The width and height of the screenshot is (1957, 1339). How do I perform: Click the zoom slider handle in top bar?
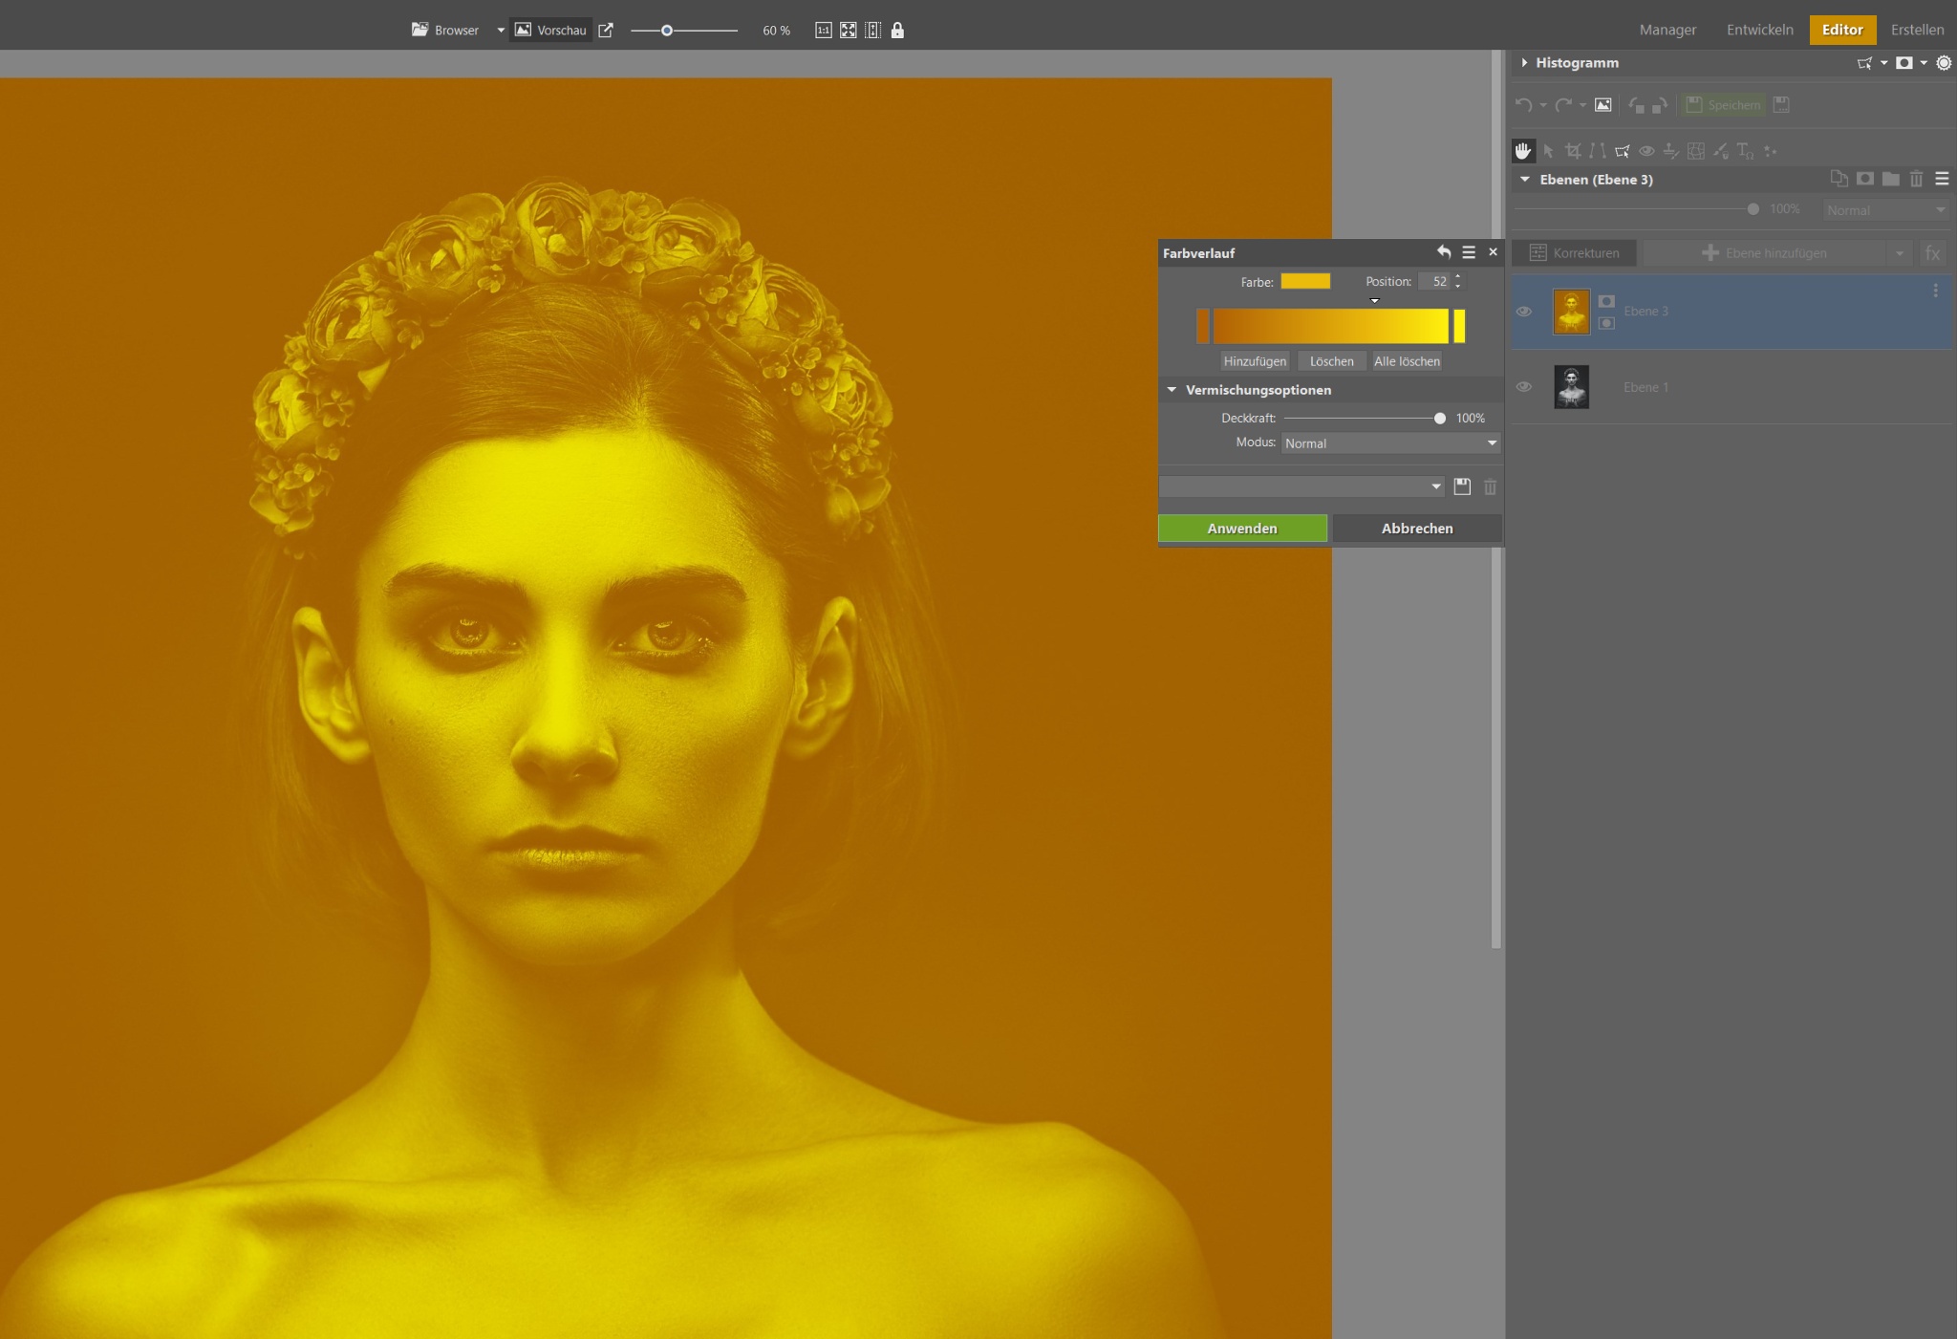667,31
